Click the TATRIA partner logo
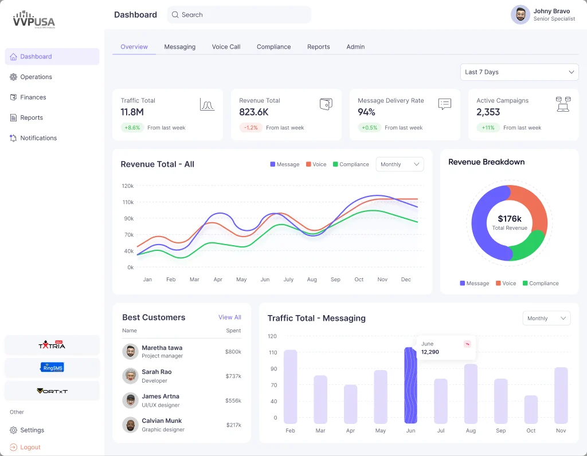587x456 pixels. (52, 345)
